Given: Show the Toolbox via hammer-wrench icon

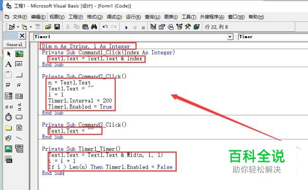Looking at the screenshot, I should [x=188, y=26].
